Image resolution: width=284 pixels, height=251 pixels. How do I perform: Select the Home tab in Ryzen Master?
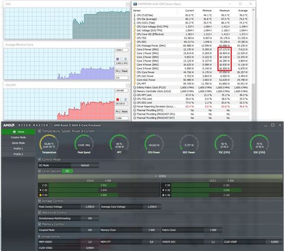click(x=18, y=132)
